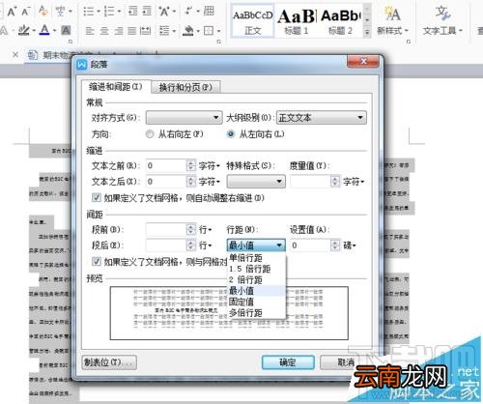
Task: Open font settings launcher in ribbon
Action: 71,42
